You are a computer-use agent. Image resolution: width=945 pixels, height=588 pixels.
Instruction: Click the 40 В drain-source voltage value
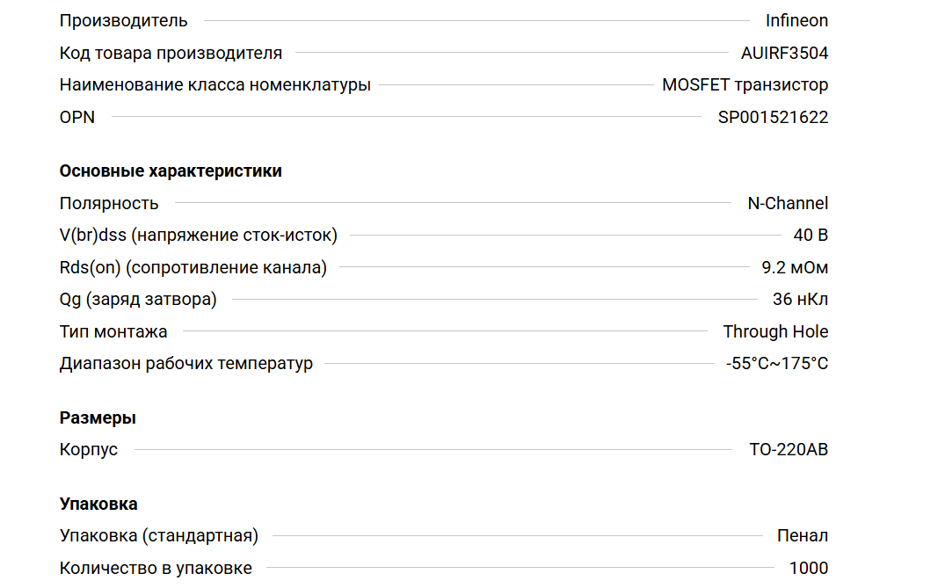point(810,235)
